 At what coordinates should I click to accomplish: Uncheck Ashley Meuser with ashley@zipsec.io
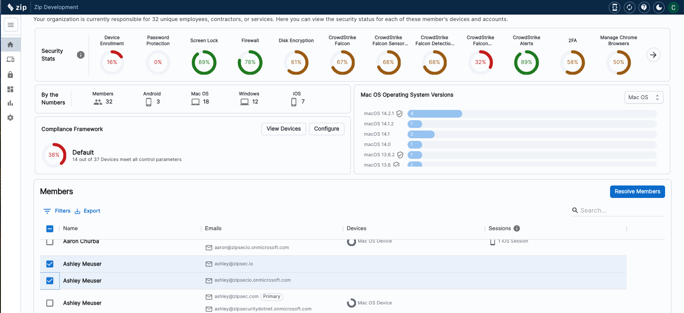point(50,264)
